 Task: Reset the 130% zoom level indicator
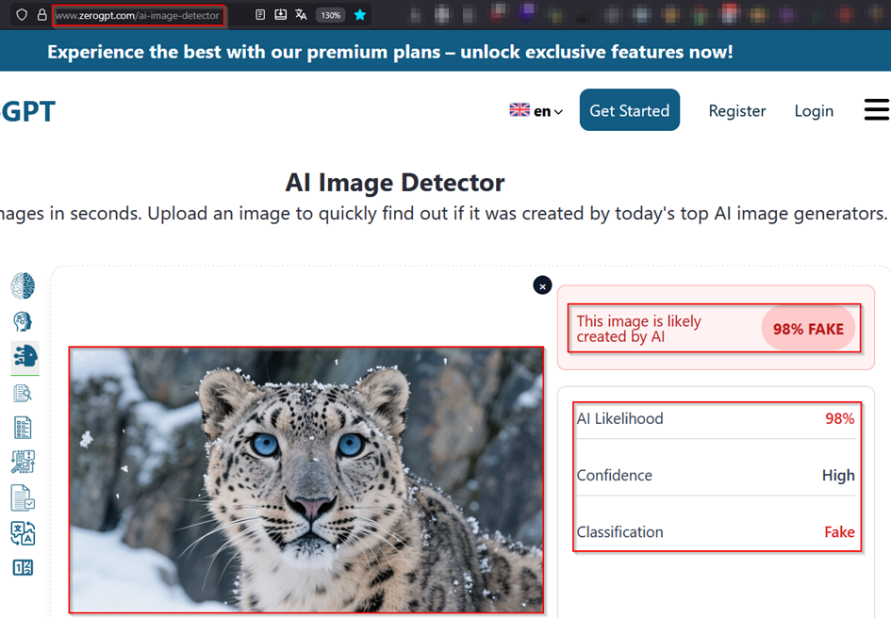(330, 15)
